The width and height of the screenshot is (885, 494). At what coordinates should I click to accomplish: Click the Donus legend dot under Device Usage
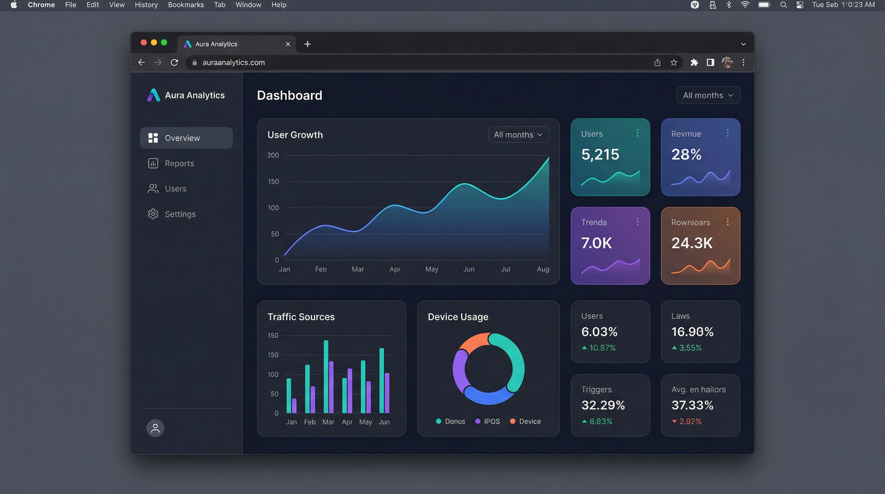click(x=438, y=421)
